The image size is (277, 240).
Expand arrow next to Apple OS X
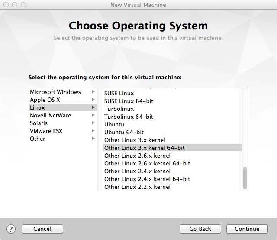pyautogui.click(x=93, y=99)
